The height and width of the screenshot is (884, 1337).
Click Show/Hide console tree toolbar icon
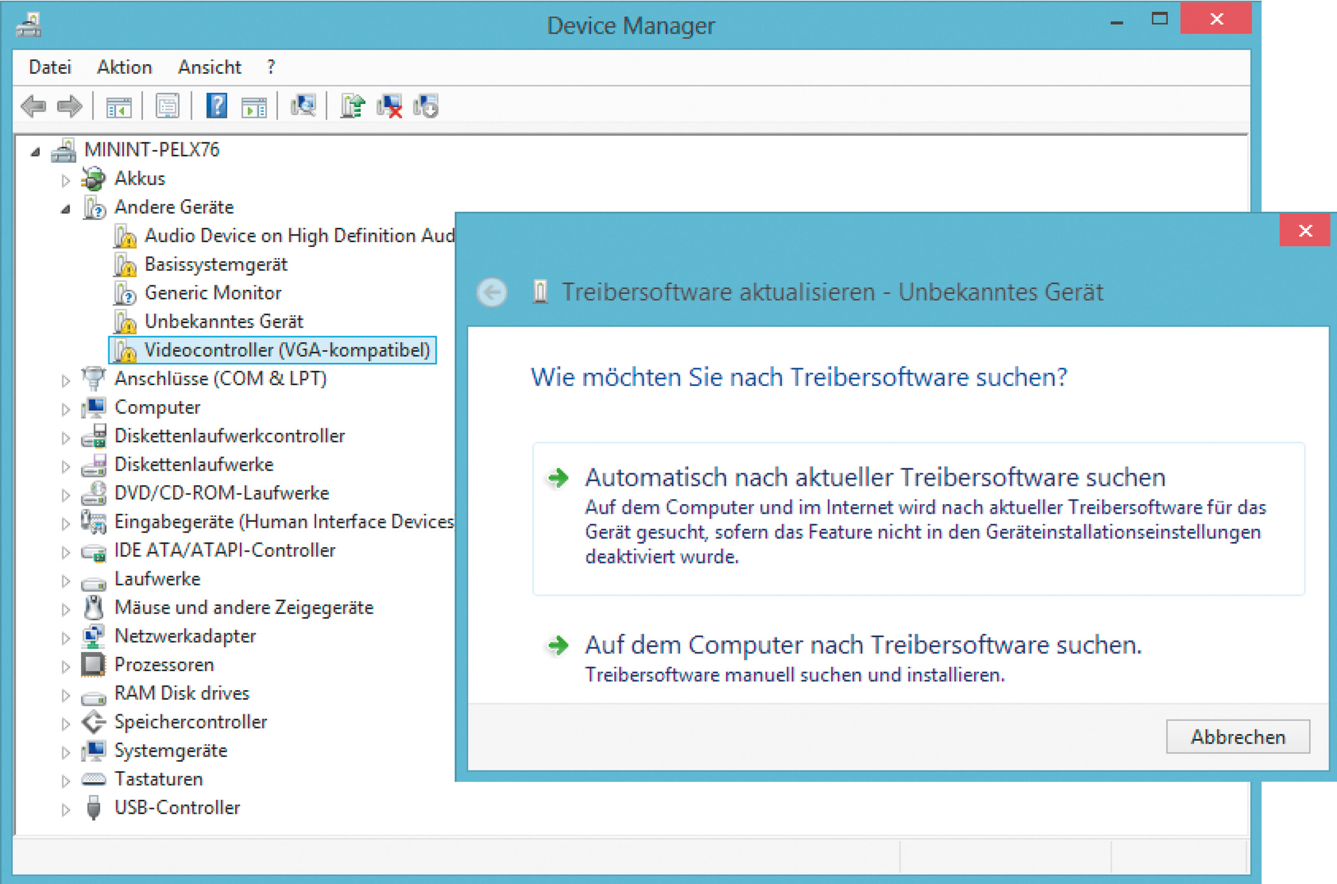[119, 106]
